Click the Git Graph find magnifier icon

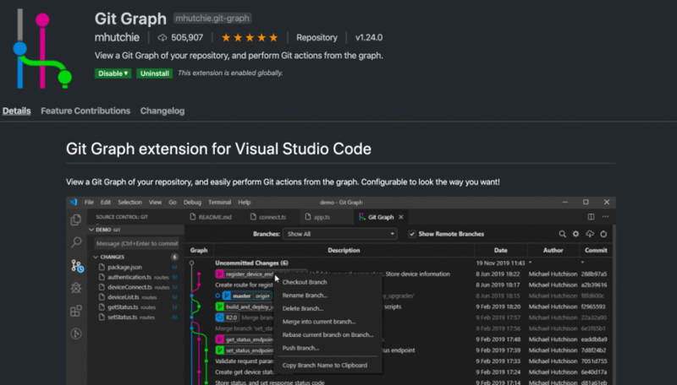click(x=562, y=234)
